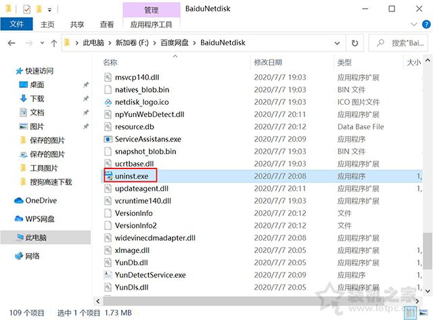
Task: Expand the ribbon with the chevron
Action: coord(414,24)
